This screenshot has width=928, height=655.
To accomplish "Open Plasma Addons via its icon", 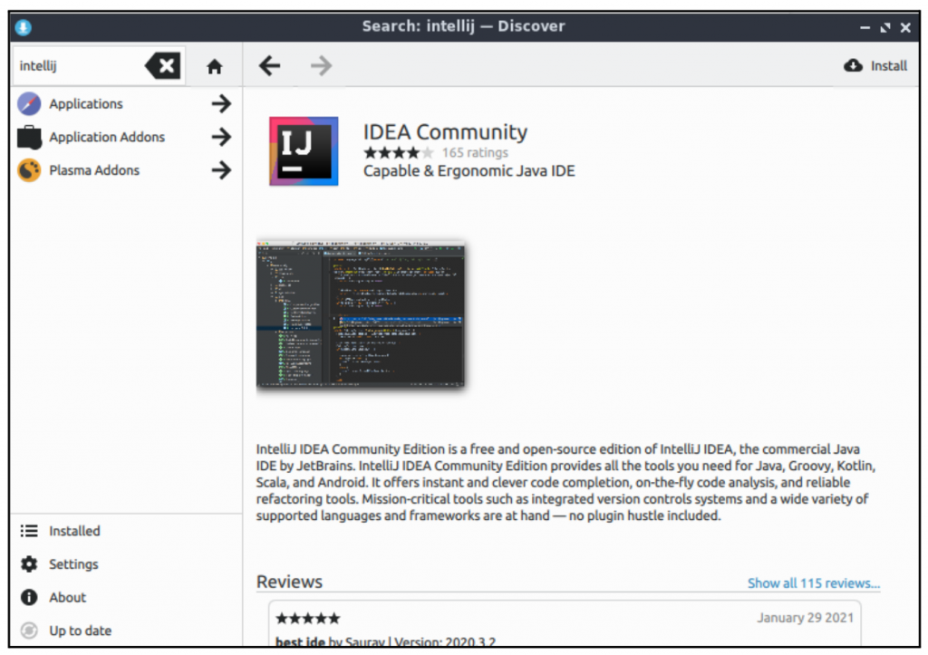I will pos(28,170).
